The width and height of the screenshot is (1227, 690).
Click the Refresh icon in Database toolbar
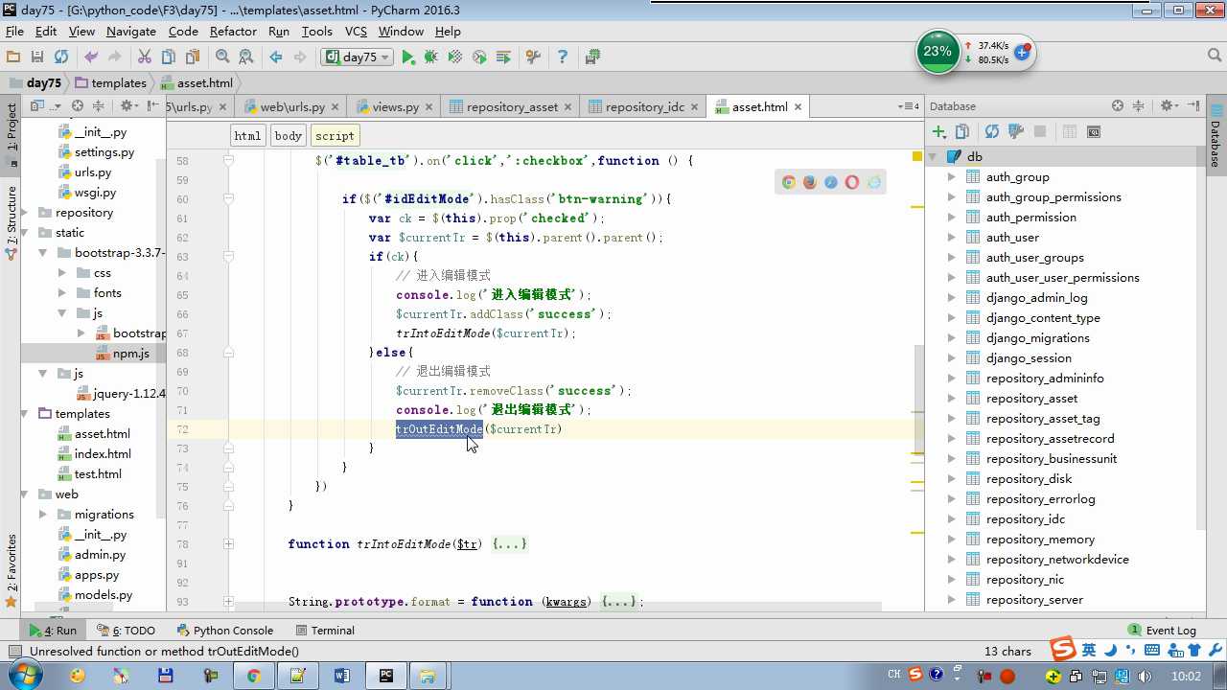point(992,131)
